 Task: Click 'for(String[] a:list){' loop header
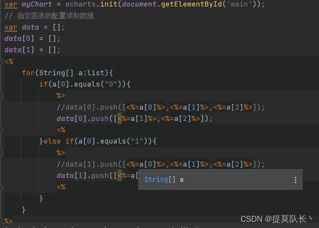coord(67,73)
